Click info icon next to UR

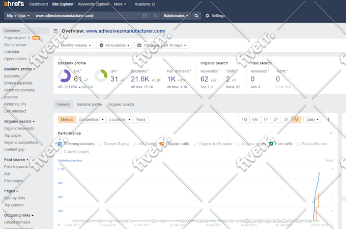(x=117, y=70)
